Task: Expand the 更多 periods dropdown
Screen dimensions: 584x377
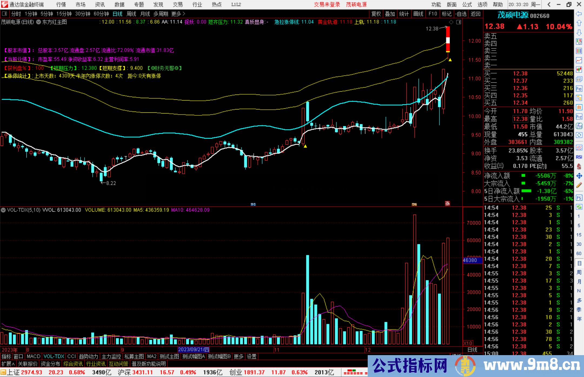Action: tap(178, 14)
